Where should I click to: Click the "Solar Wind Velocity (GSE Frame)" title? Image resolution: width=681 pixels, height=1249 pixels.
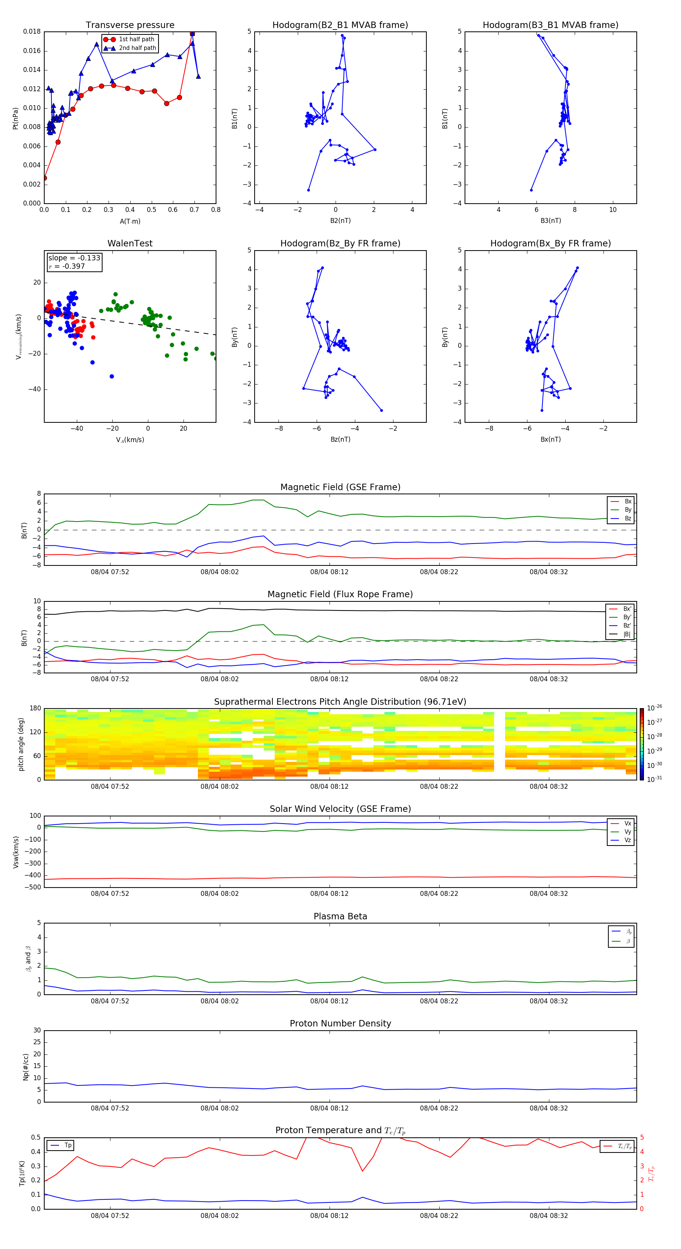coord(340,809)
